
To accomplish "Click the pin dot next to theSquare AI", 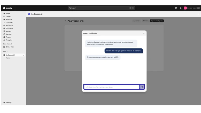I will click(x=23, y=55).
